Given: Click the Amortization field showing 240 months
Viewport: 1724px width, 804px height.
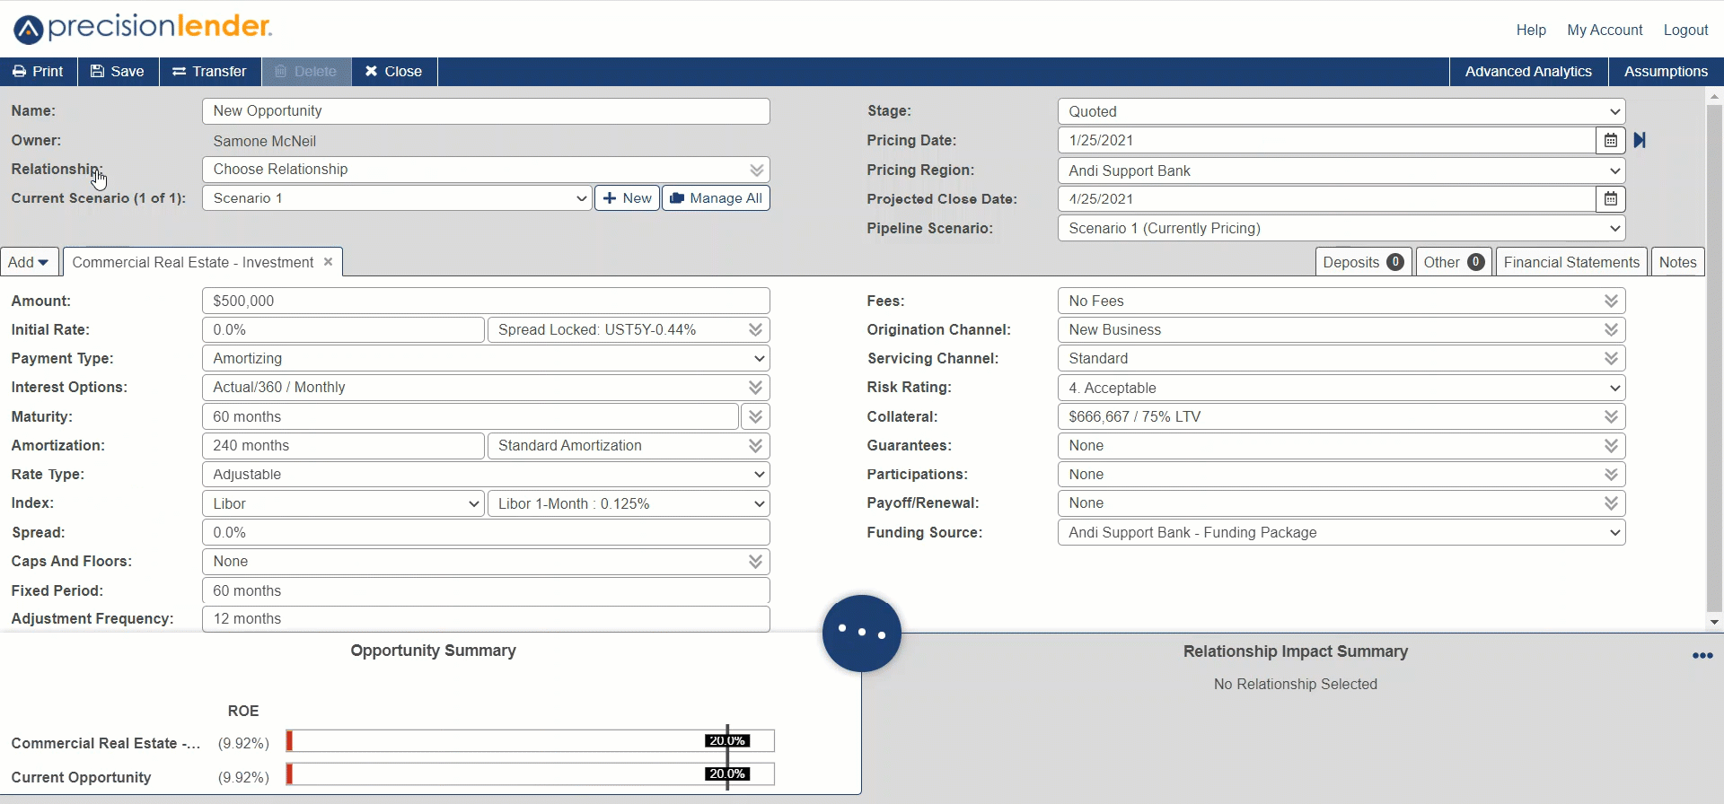Looking at the screenshot, I should 343,445.
